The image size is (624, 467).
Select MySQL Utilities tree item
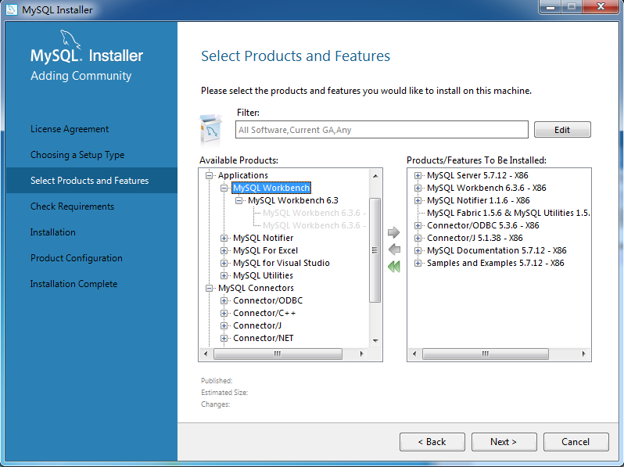(263, 275)
